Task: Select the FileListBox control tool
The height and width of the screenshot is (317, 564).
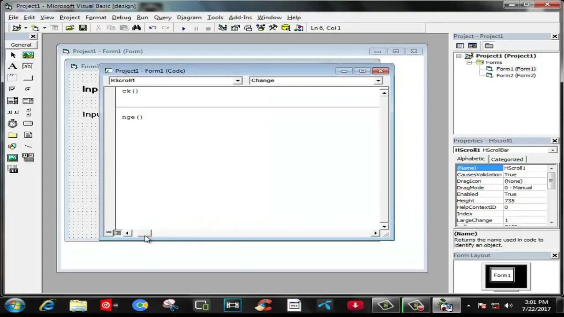Action: coord(28,135)
